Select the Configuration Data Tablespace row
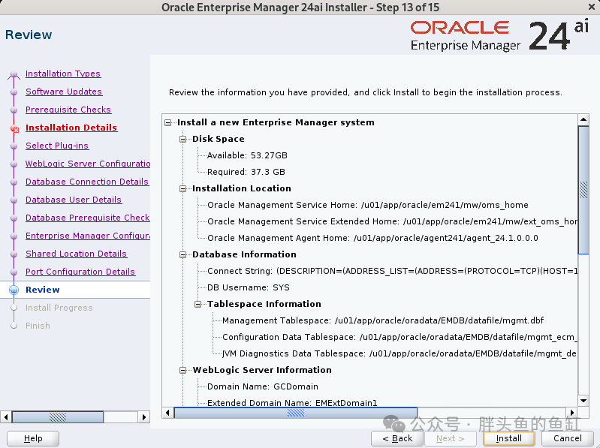The image size is (600, 448). (x=399, y=337)
